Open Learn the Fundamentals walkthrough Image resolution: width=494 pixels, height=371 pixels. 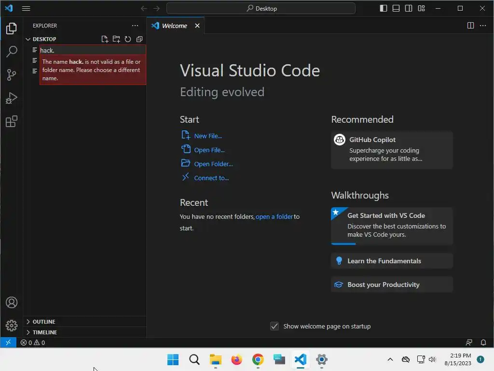(x=392, y=261)
